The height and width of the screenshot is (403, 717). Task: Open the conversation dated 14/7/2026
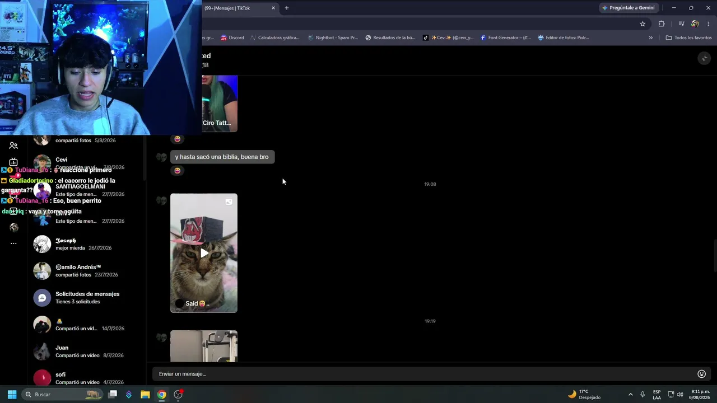coord(87,325)
